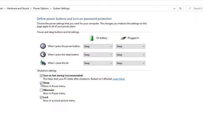The width and height of the screenshot is (203, 114).
Task: Expand the address bar history dropdown
Action: point(174,9)
